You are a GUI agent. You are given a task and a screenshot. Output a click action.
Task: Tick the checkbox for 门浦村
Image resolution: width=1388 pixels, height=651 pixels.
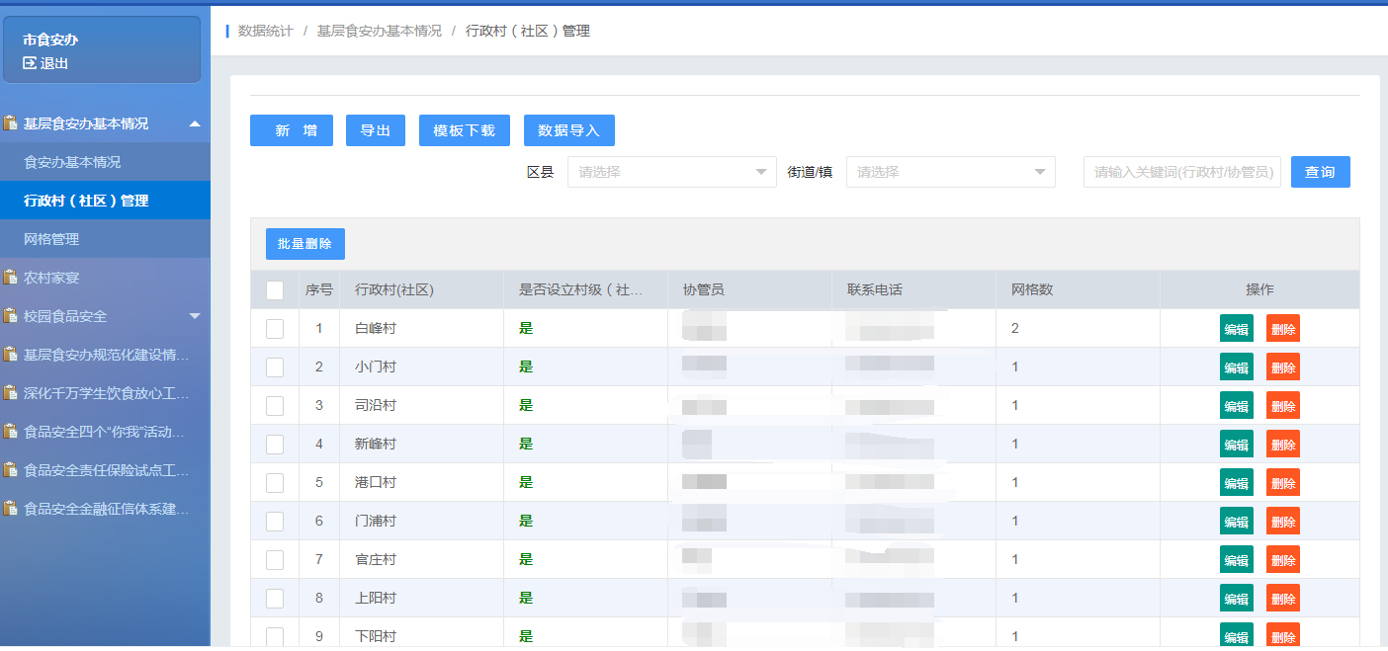(275, 521)
